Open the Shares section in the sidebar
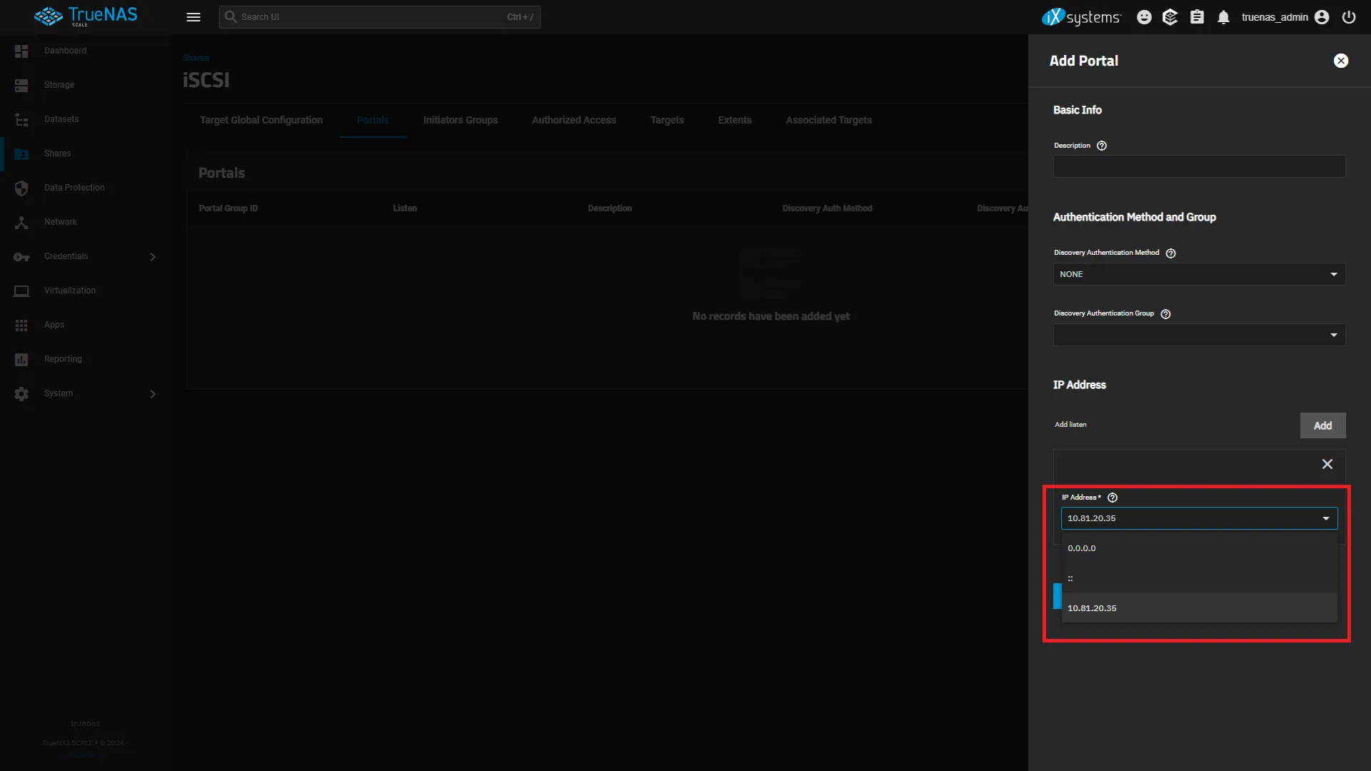The height and width of the screenshot is (771, 1371). 57,153
